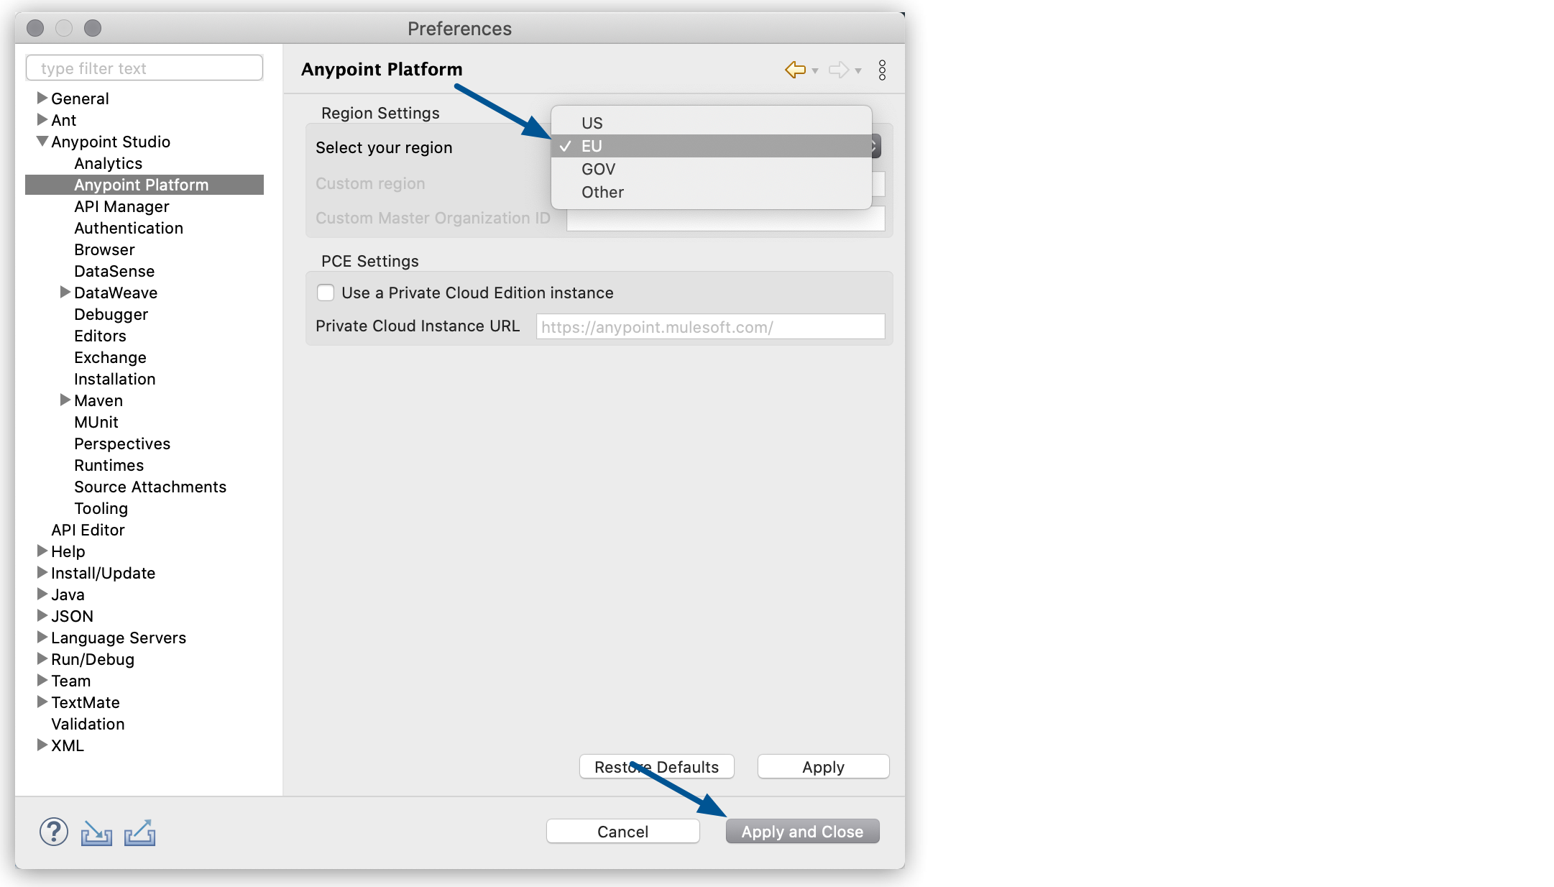Click Apply and Close button
Screen dimensions: 1554x887
[x=804, y=832]
